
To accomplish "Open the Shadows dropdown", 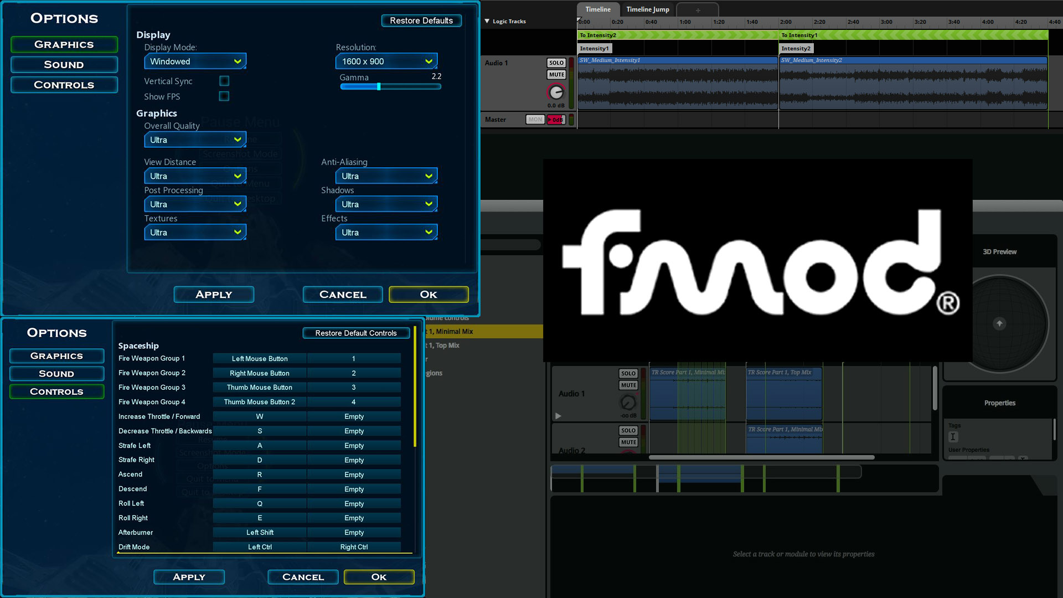I will (x=386, y=204).
